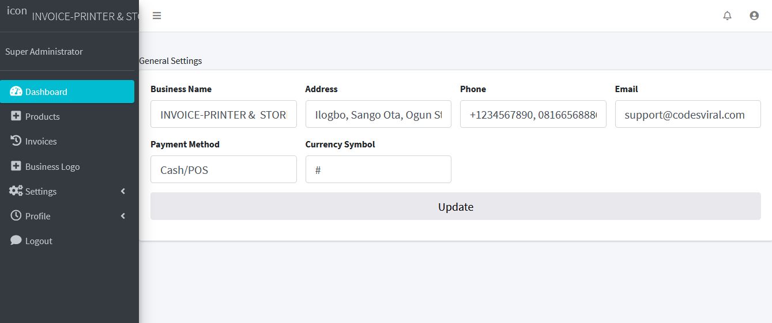The image size is (772, 323).
Task: Click the Logout speech bubble icon
Action: [16, 241]
